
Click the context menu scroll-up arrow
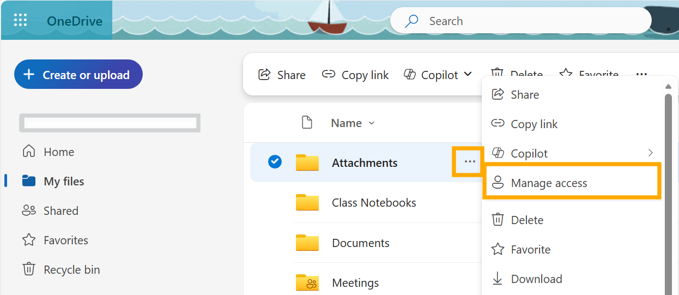669,86
